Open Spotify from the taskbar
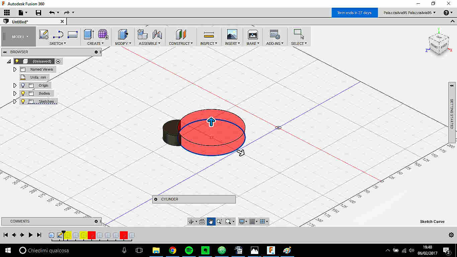This screenshot has height=257, width=457. [x=189, y=250]
